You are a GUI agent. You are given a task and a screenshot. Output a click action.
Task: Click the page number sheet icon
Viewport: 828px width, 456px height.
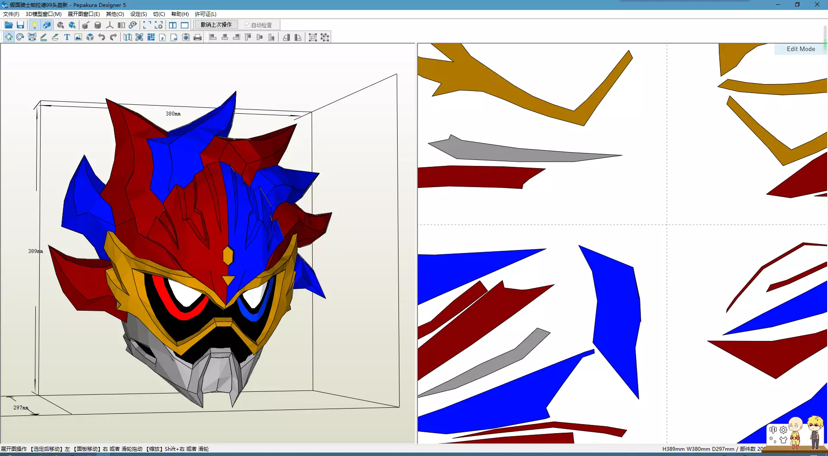point(163,37)
